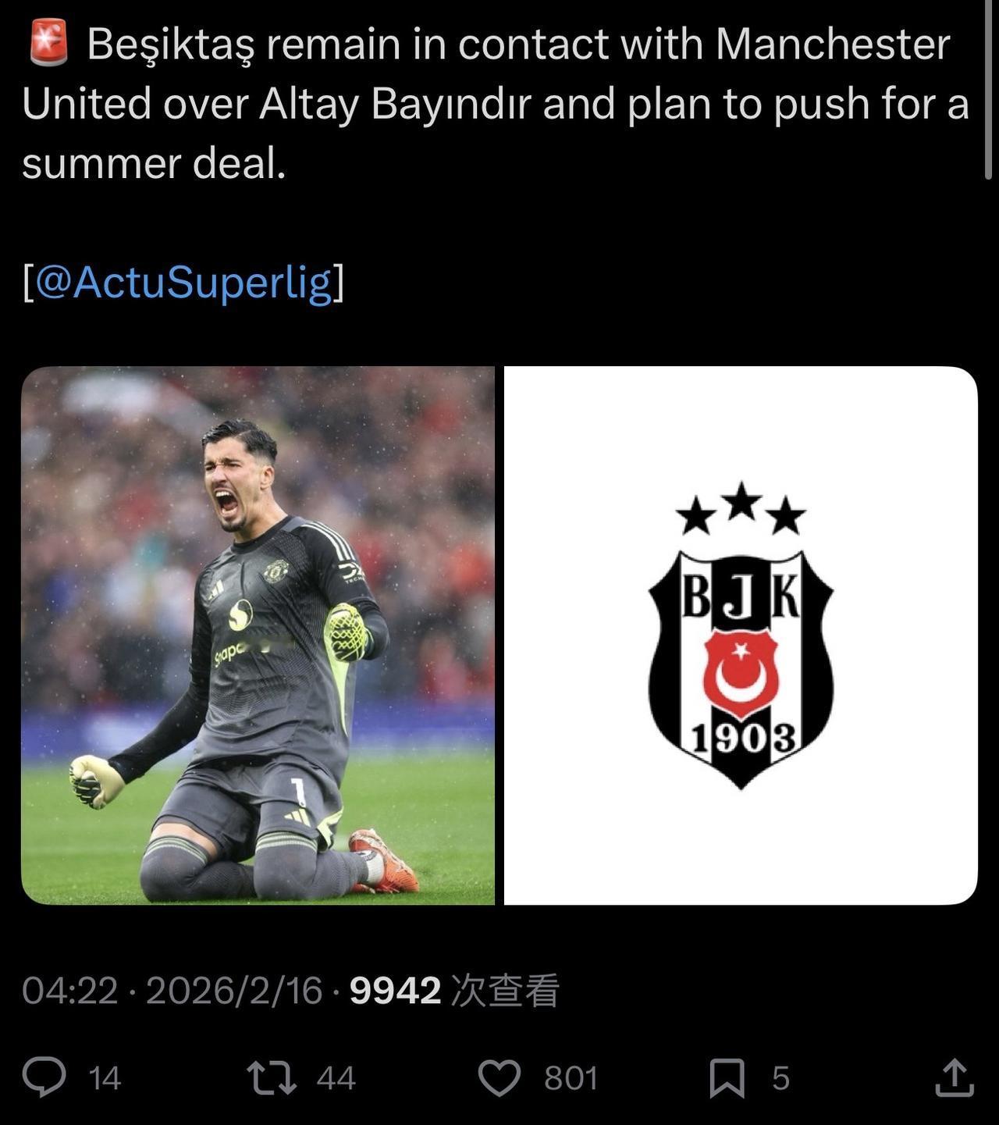This screenshot has width=999, height=1125.
Task: Show the 14 replies count
Action: [x=105, y=1078]
